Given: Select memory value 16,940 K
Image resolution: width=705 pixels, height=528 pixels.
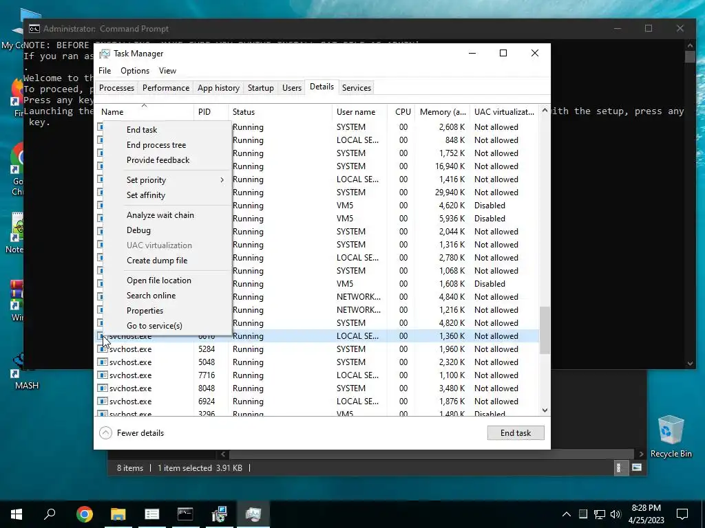Looking at the screenshot, I should tap(450, 166).
